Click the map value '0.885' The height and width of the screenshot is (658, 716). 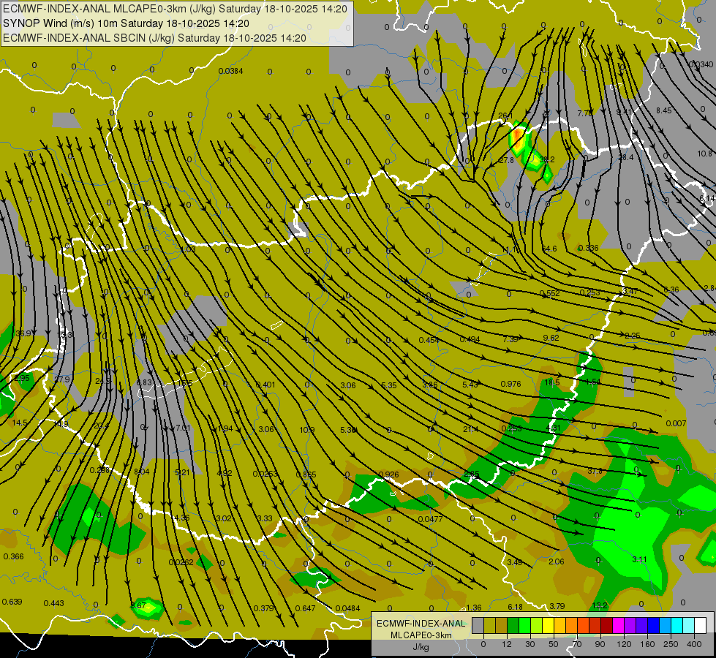coord(306,474)
